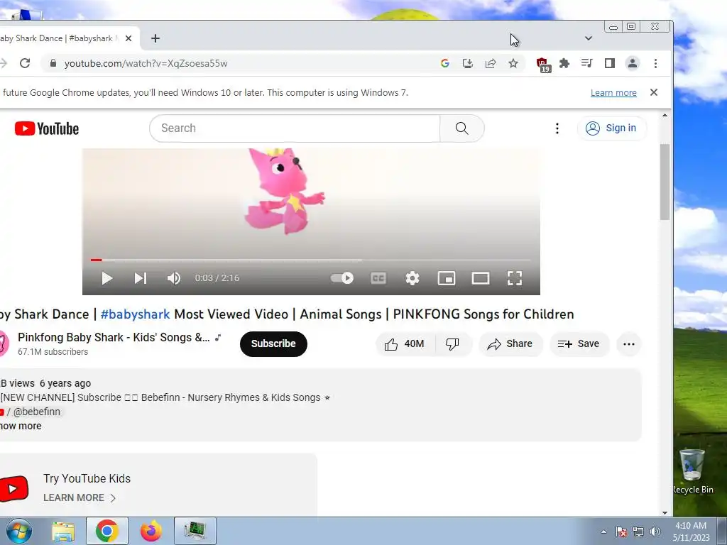This screenshot has width=727, height=545.
Task: Open video settings gear
Action: pos(412,278)
